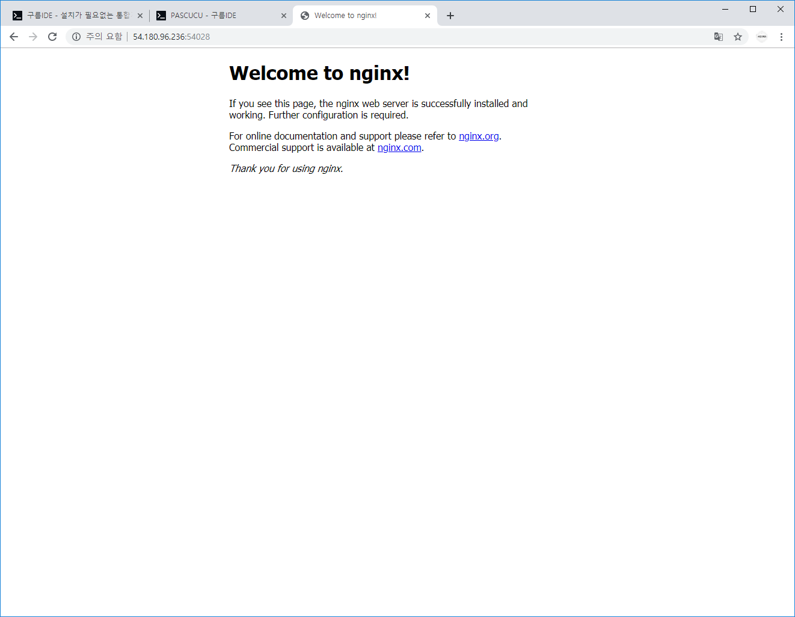Open the nginx.com commercial support link

click(x=399, y=147)
